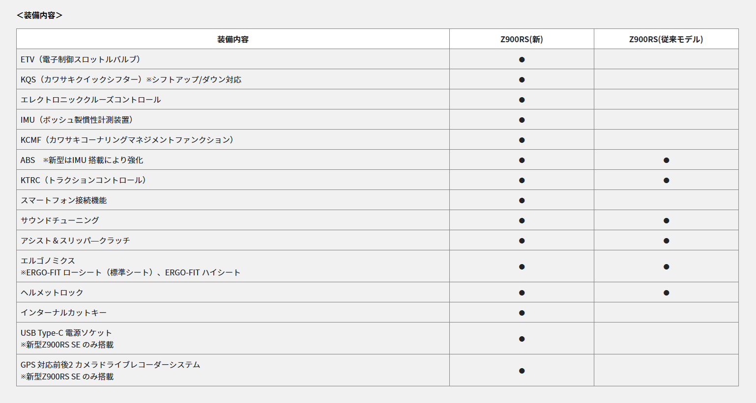Click the Z900RS(従来モデル) column header

(x=666, y=39)
